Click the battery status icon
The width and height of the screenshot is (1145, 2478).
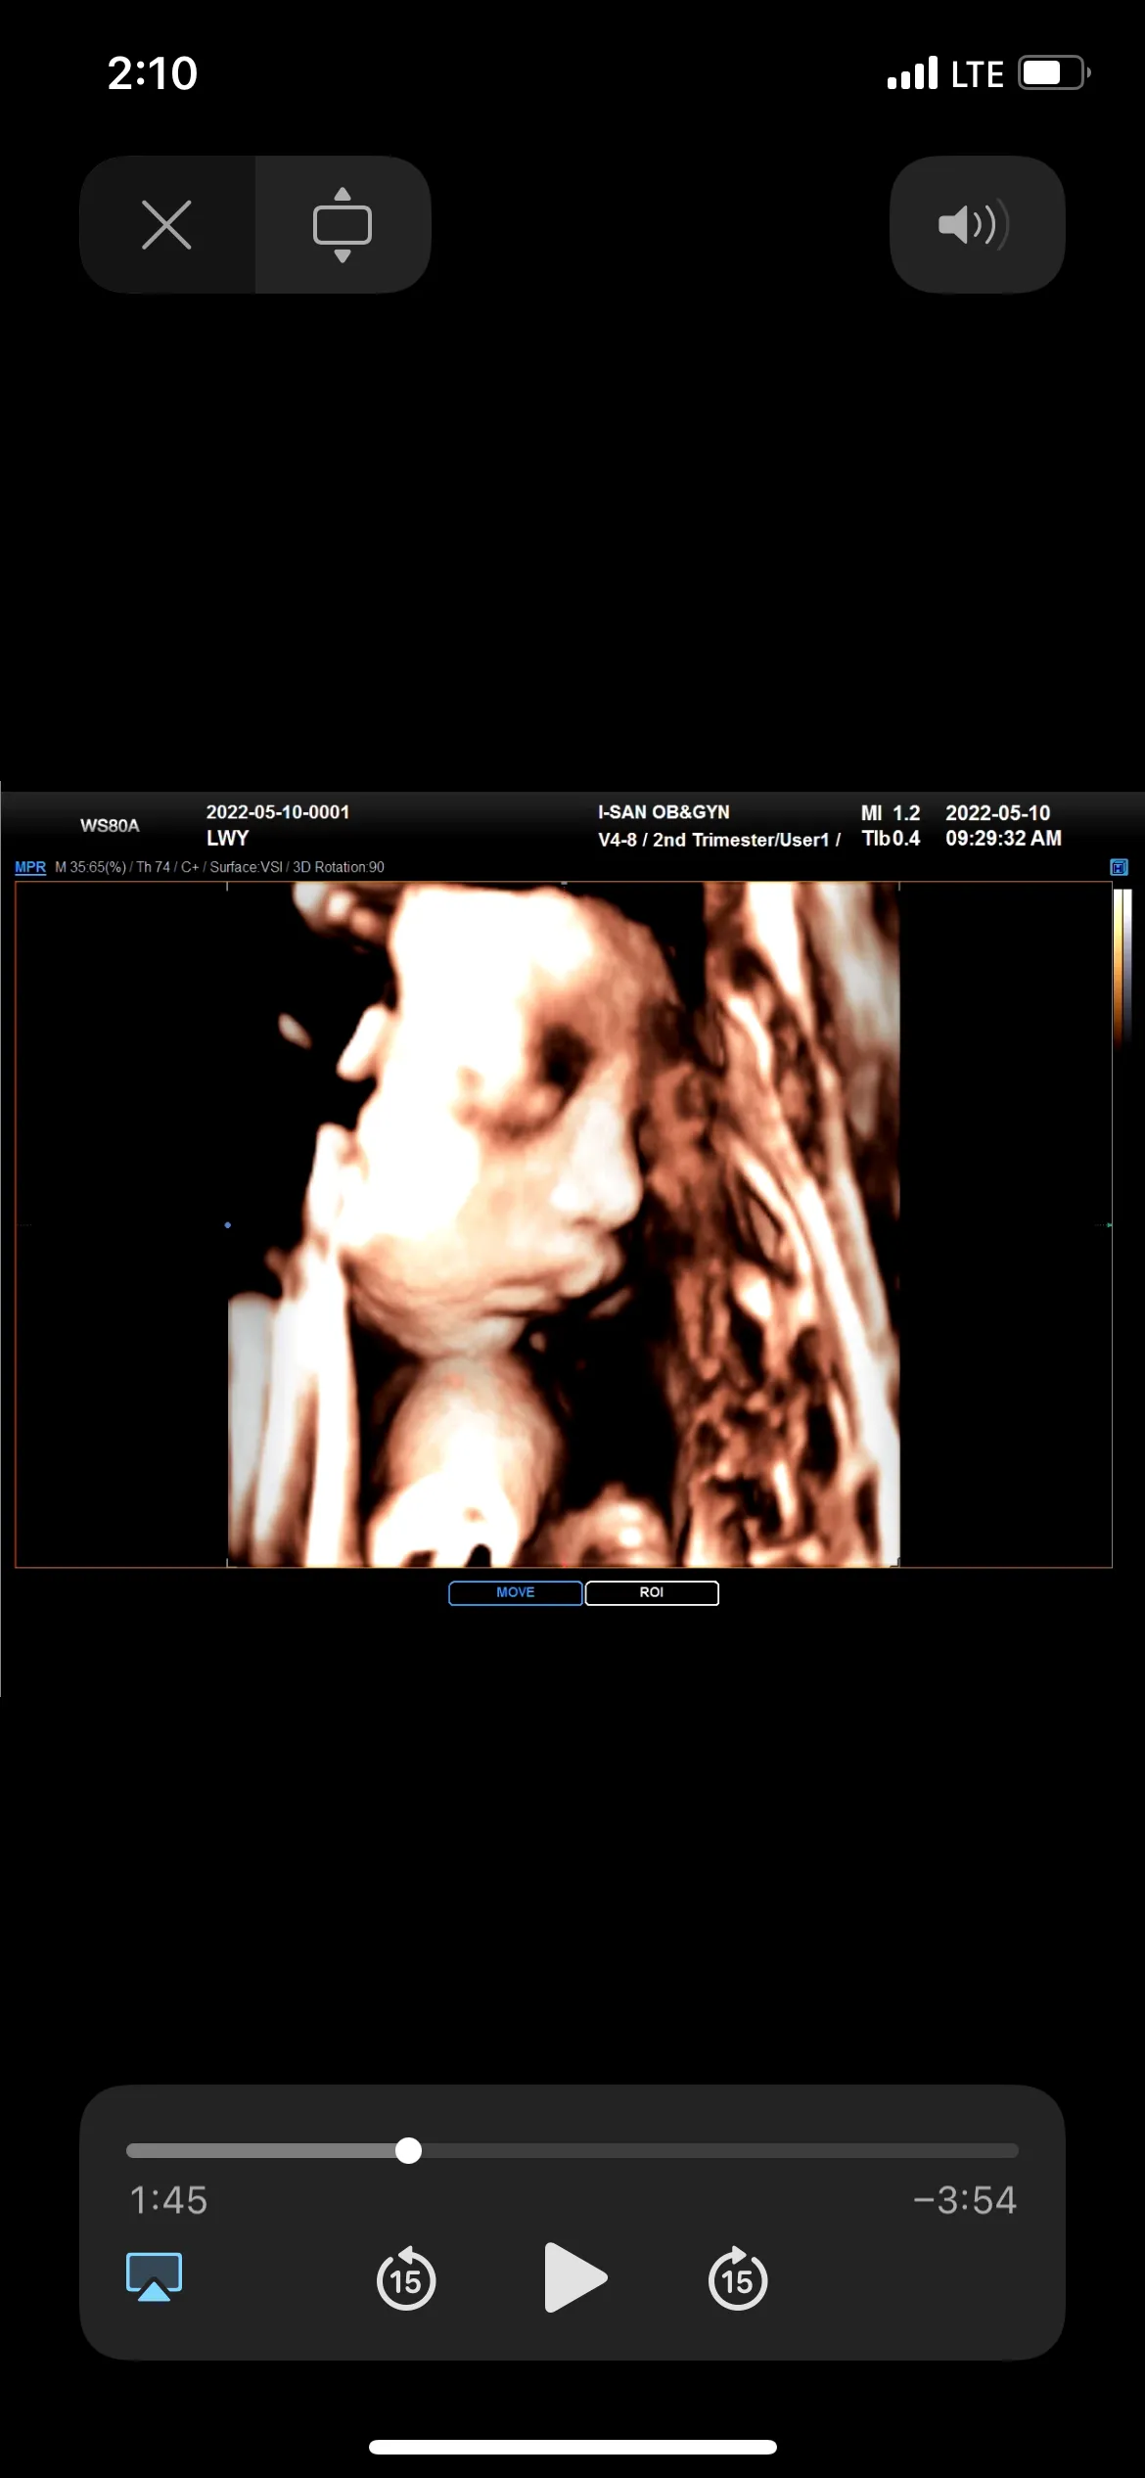(1054, 72)
